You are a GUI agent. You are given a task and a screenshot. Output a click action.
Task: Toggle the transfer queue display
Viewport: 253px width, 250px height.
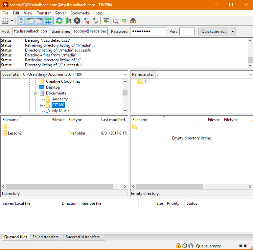(48, 21)
